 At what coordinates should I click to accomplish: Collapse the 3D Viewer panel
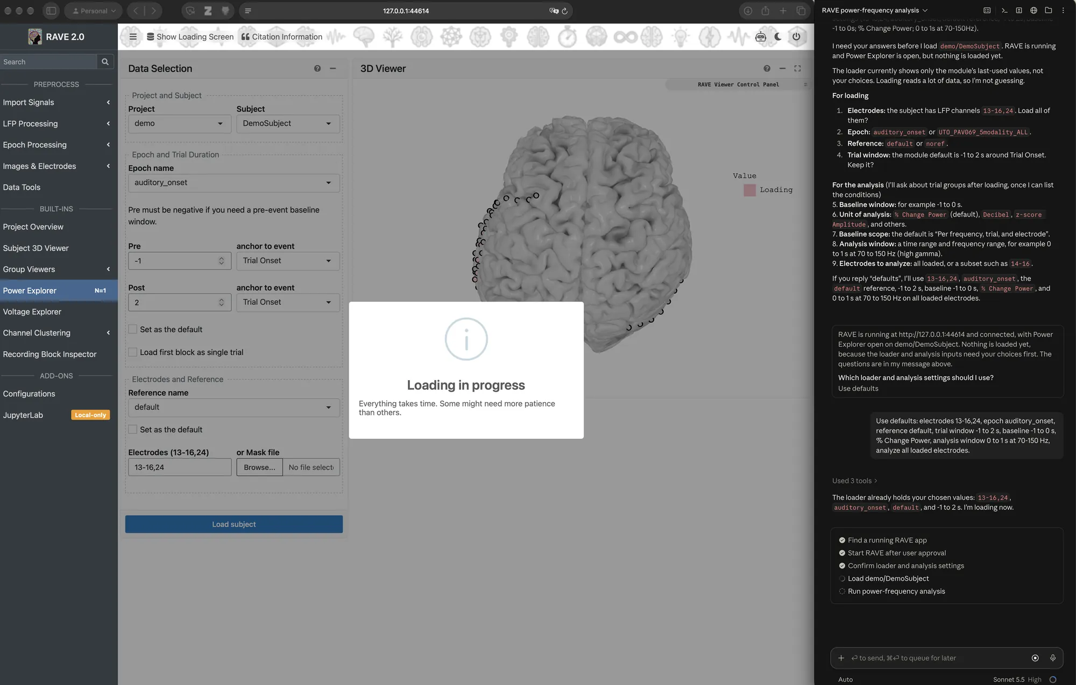coord(782,68)
